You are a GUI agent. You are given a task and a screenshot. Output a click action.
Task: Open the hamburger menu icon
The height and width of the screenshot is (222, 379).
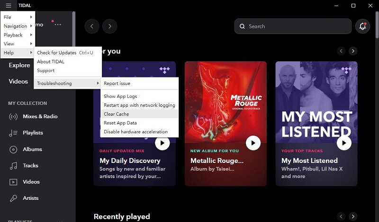(x=9, y=5)
